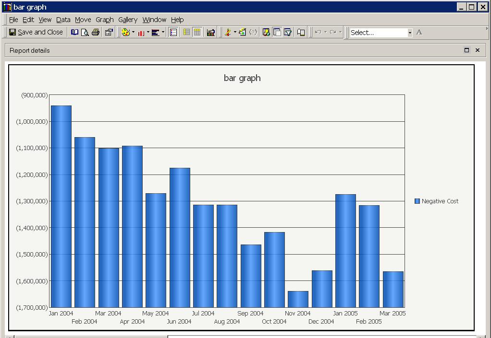Expand the Select... combo box

410,32
